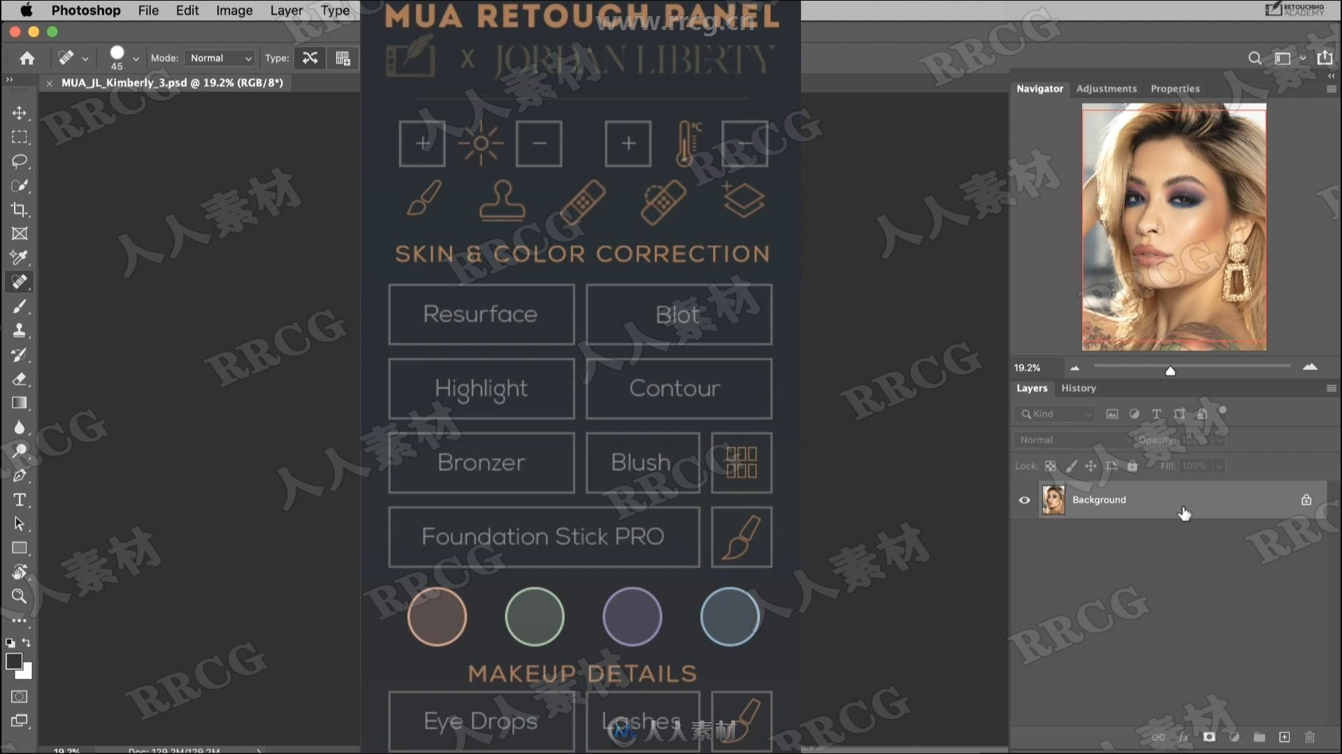1342x754 pixels.
Task: Toggle Sample All Layers button in options
Action: coord(342,58)
